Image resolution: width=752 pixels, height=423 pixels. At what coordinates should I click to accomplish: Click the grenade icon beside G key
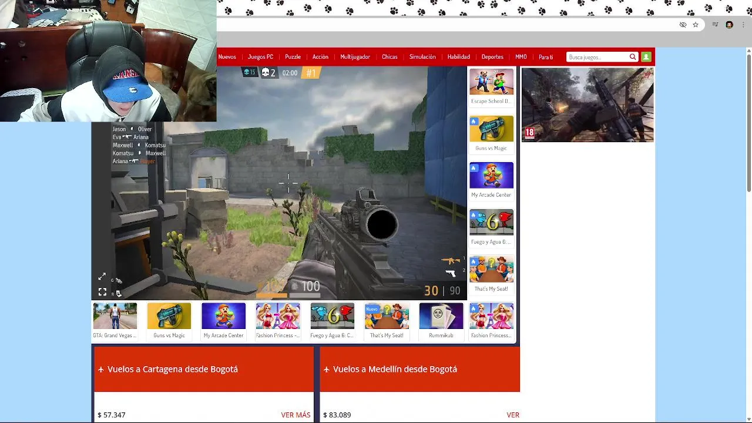click(x=118, y=281)
